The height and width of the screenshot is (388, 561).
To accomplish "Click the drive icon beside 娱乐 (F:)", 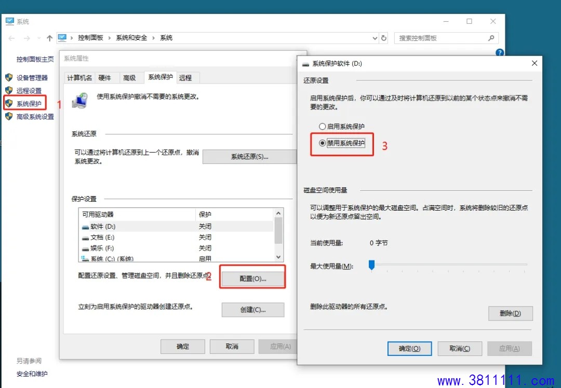I will (x=85, y=248).
